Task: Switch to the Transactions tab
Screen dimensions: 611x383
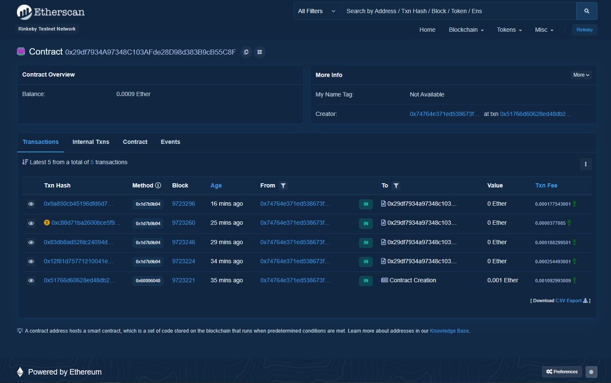Action: coord(41,142)
